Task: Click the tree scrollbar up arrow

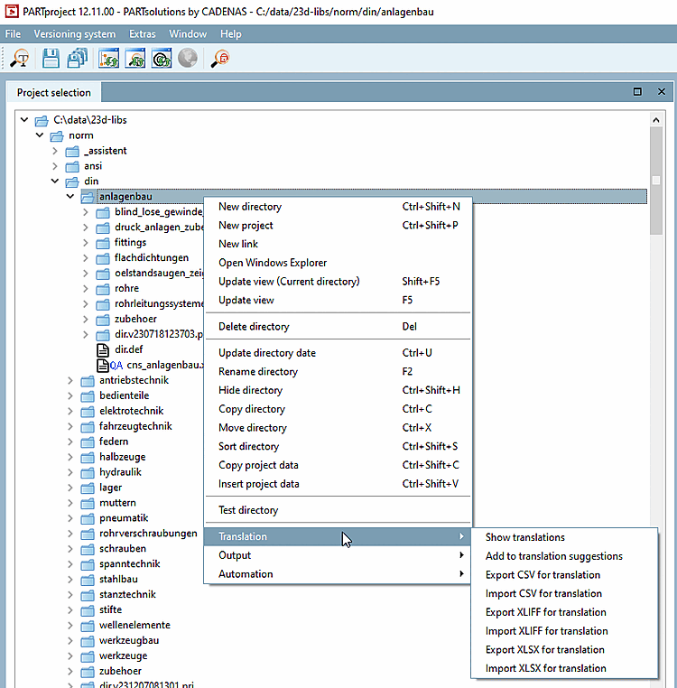Action: [656, 120]
